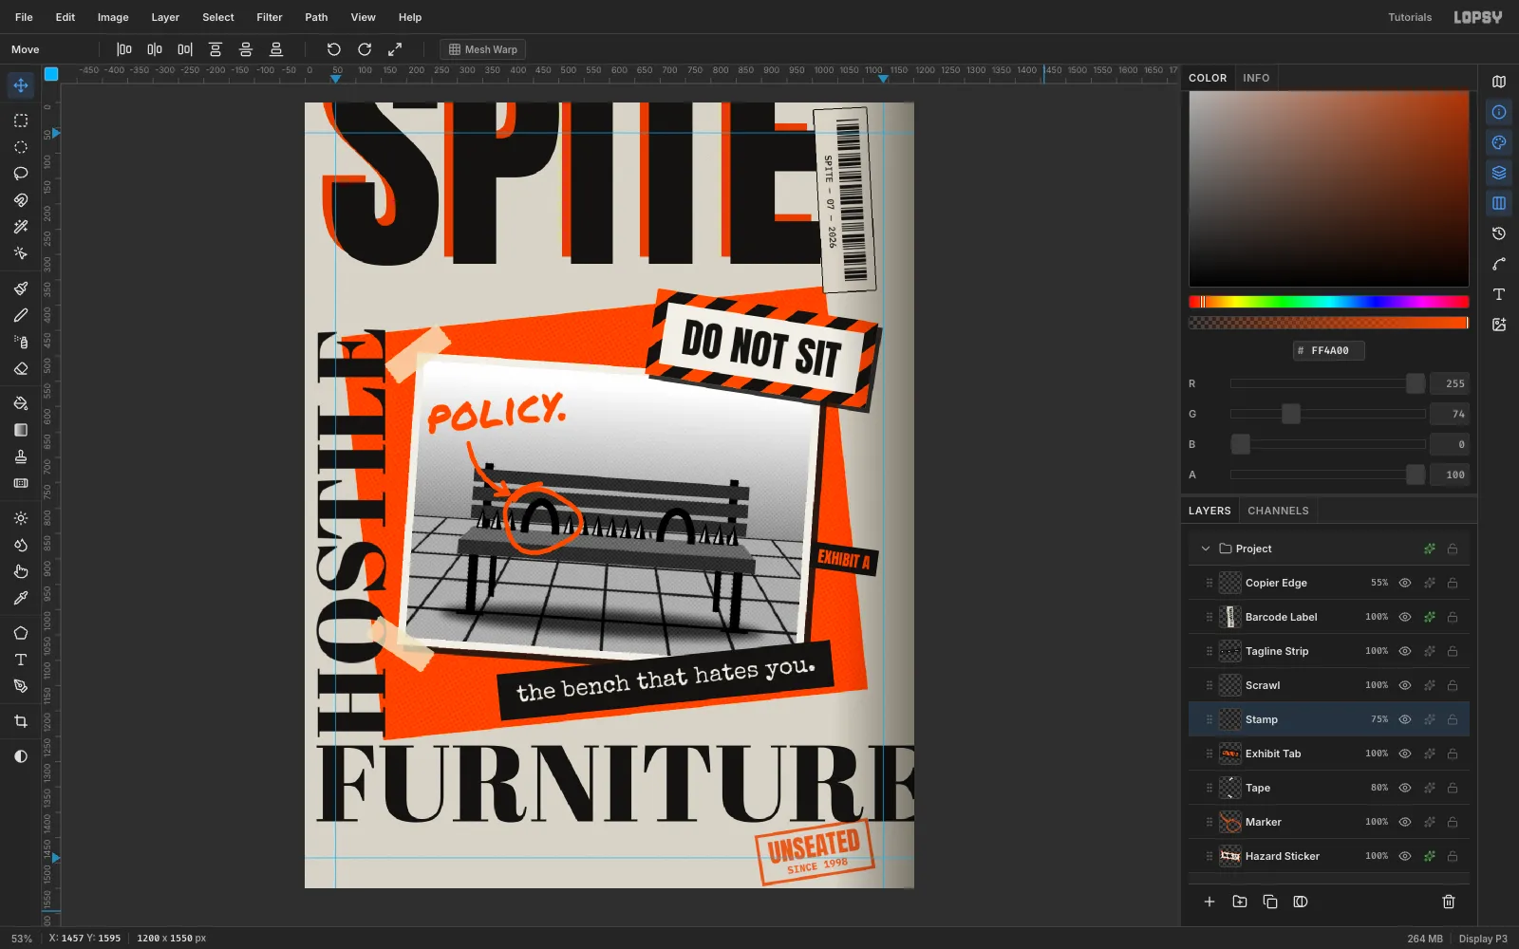Click the Redo arrow in options bar
The image size is (1519, 949).
point(365,49)
